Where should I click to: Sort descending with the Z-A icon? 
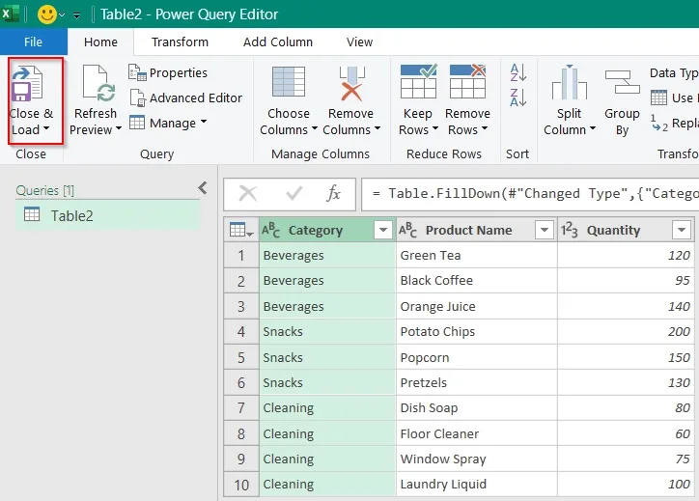click(518, 97)
